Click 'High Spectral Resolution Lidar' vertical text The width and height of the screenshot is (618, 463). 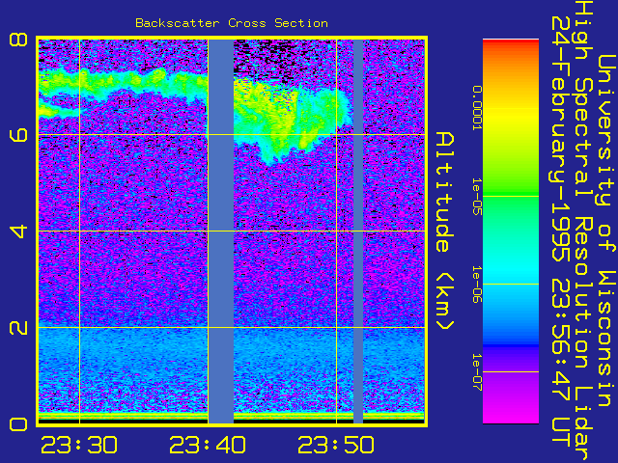point(583,231)
